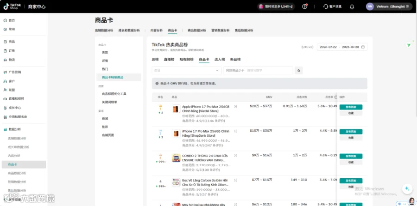This screenshot has width=417, height=206.
Task: Click similar-product icon for COMBO ENSURE row
Action: pyautogui.click(x=236, y=155)
